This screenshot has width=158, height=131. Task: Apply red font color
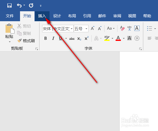[118, 38]
